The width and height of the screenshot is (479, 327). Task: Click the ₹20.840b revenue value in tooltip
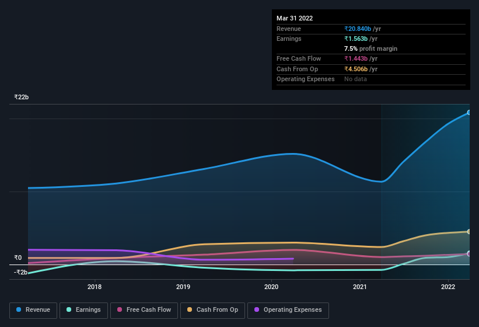(358, 29)
